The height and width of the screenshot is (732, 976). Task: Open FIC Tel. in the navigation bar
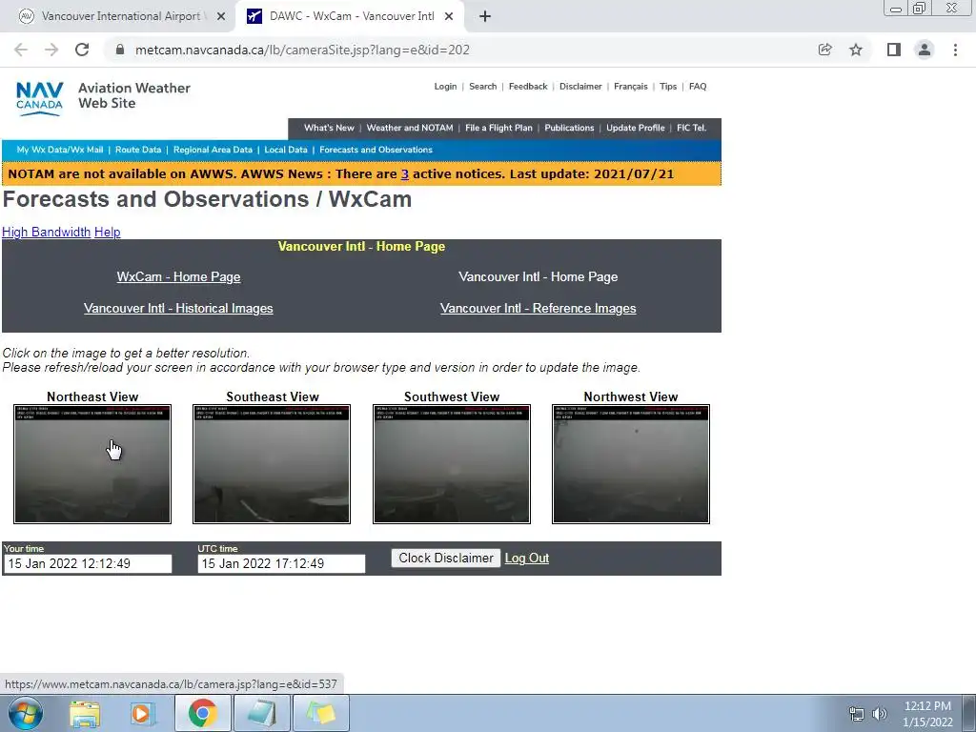691,128
